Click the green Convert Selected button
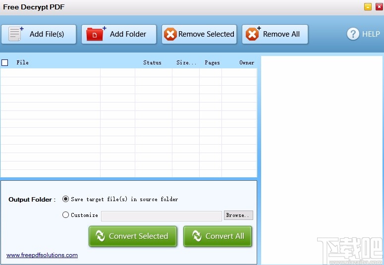Screen dimensions: 384x265 tap(133, 236)
